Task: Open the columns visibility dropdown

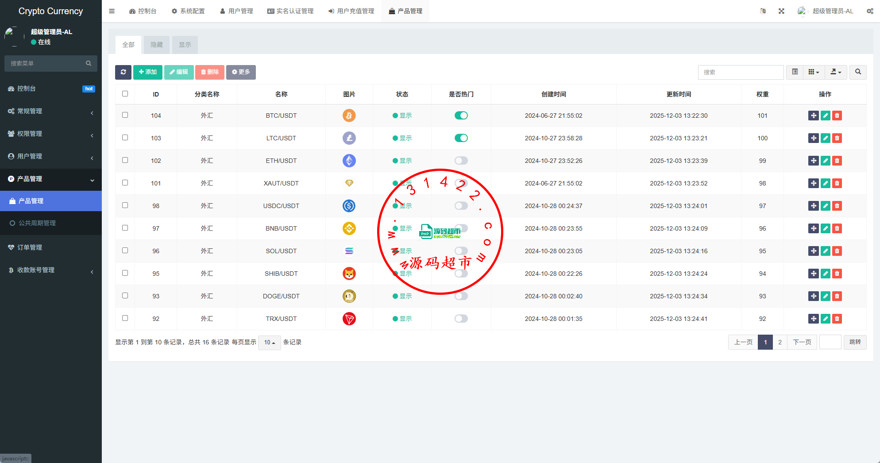Action: pos(814,72)
